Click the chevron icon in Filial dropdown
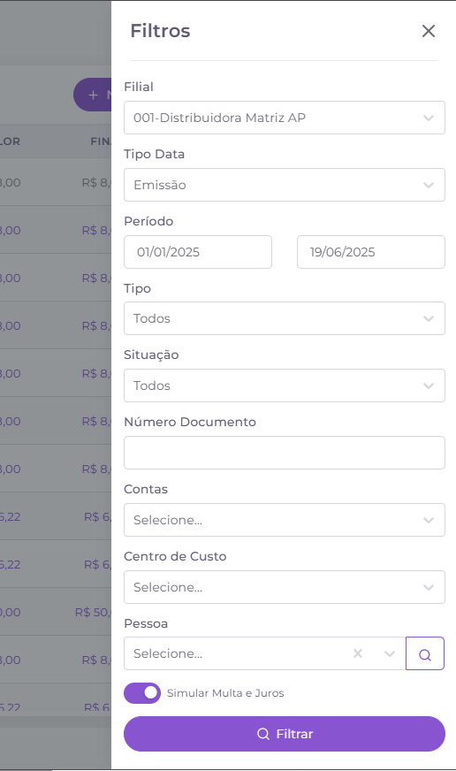456x771 pixels. [429, 118]
